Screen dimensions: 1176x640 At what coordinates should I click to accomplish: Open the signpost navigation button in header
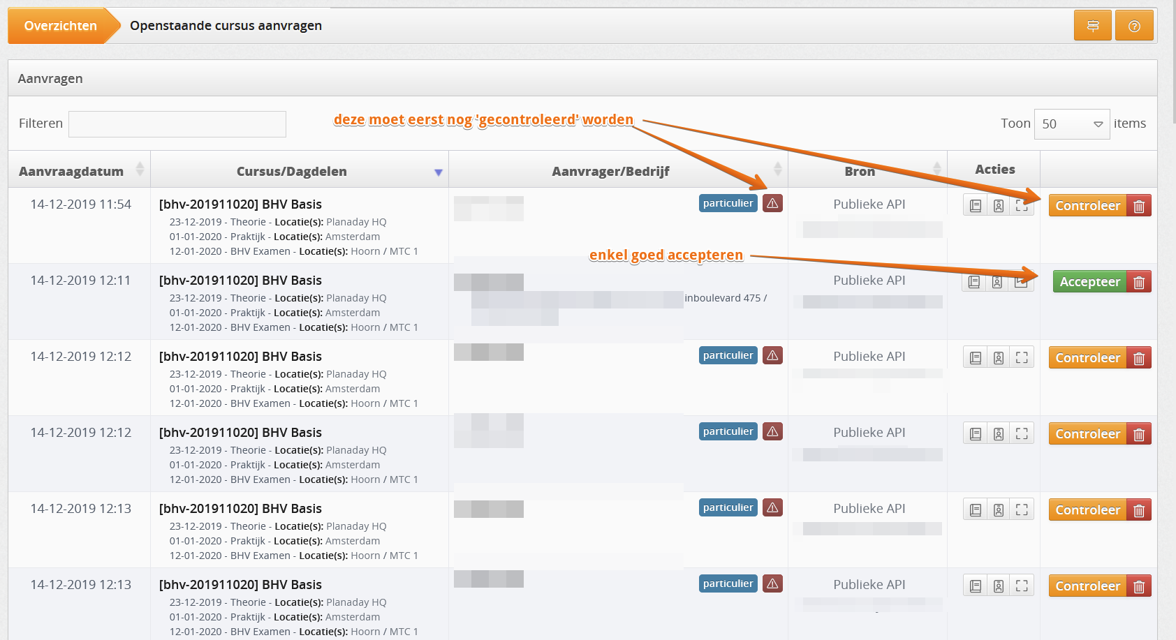[1093, 26]
